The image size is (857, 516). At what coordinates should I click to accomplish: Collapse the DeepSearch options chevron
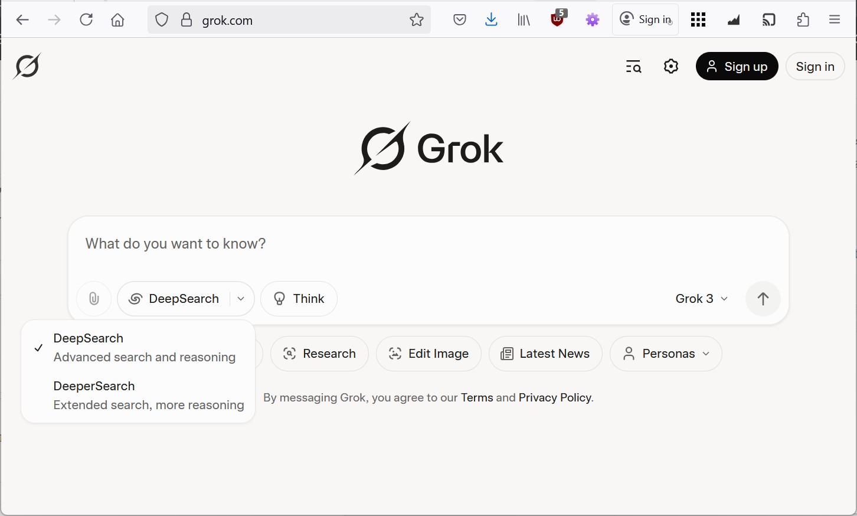pos(241,299)
